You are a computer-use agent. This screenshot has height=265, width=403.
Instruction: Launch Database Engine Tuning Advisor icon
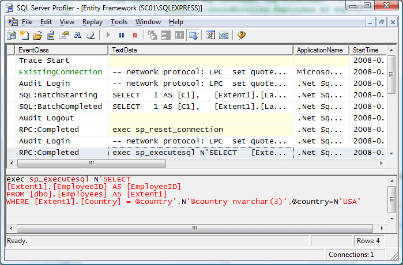click(x=210, y=35)
